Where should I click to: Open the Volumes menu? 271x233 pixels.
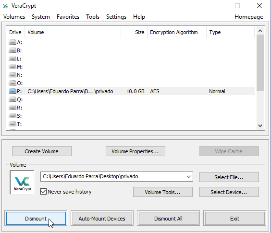pyautogui.click(x=14, y=17)
